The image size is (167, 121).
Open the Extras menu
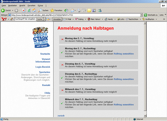pyautogui.click(x=40, y=6)
